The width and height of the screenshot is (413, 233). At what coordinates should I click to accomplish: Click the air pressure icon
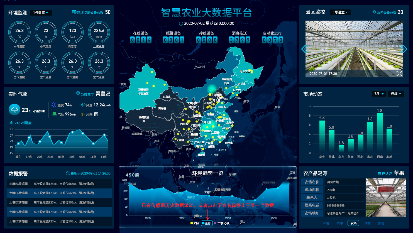54,114
